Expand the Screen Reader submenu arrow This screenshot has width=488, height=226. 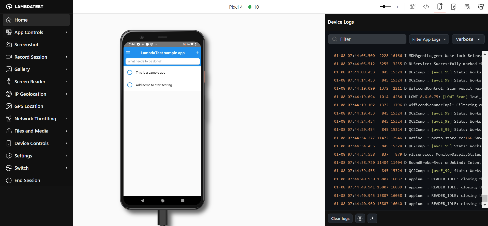point(67,82)
